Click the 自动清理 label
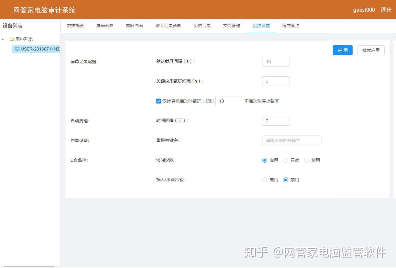The image size is (396, 268). click(80, 121)
